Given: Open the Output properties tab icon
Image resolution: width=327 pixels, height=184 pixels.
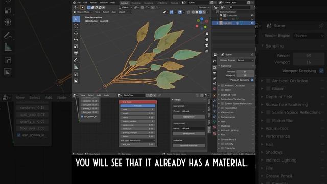Looking at the screenshot, I should pos(214,73).
